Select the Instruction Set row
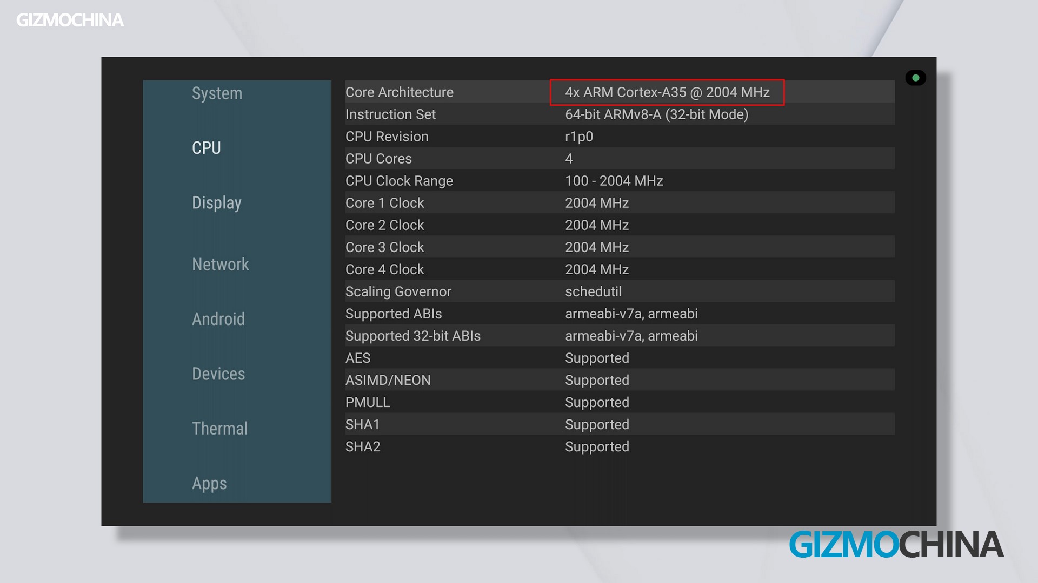1038x583 pixels. pyautogui.click(x=390, y=114)
